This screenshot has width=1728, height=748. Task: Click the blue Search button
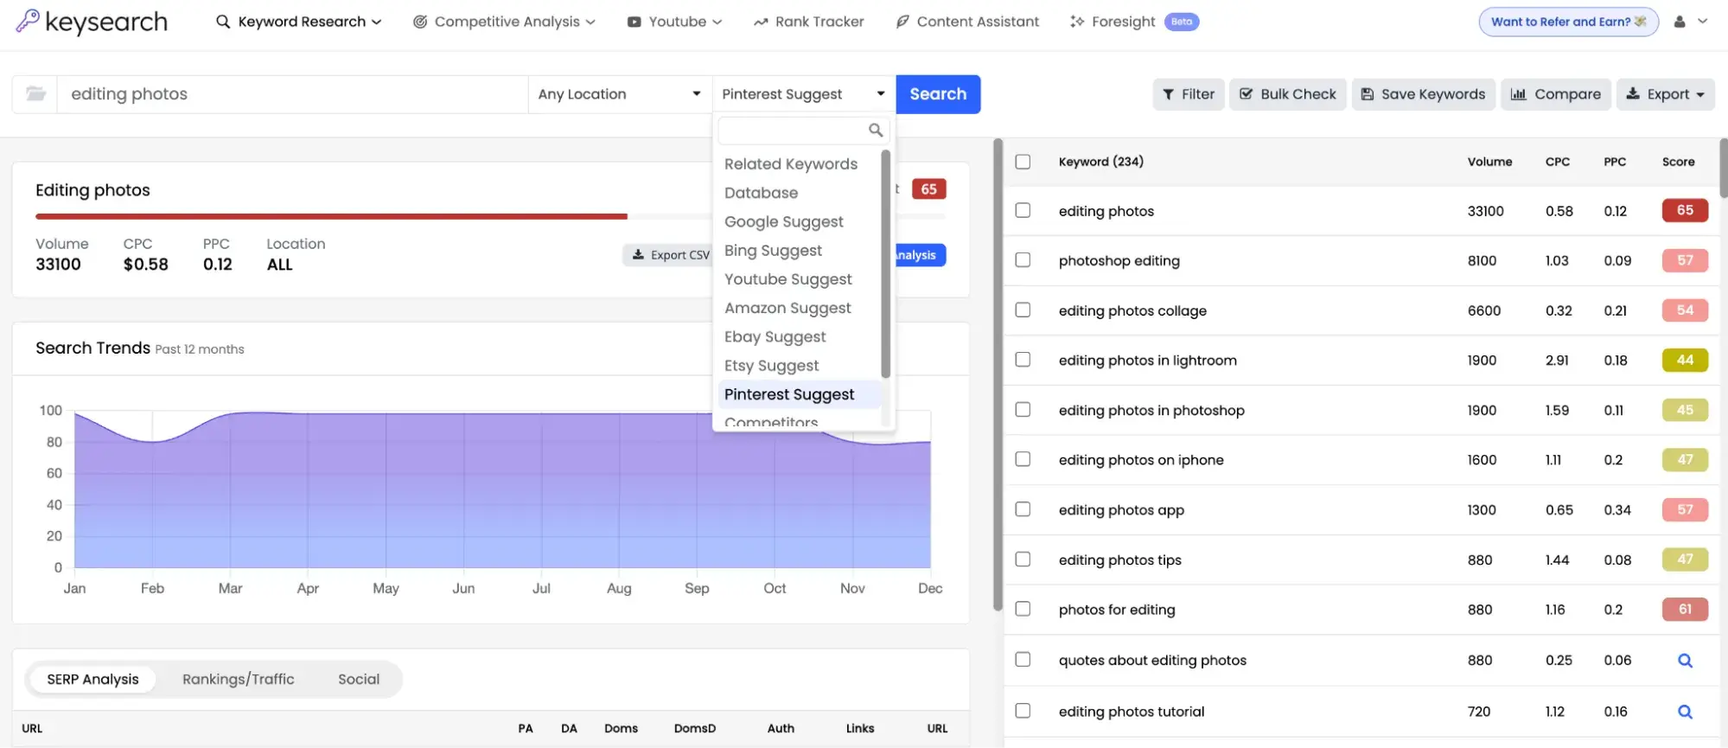(x=938, y=94)
